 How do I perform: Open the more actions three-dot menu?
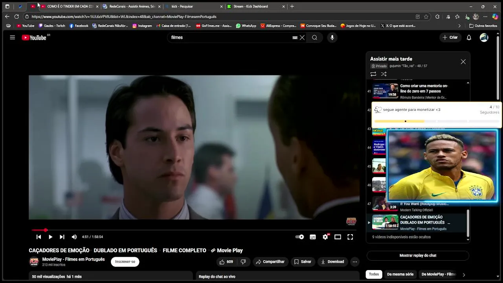(x=355, y=262)
